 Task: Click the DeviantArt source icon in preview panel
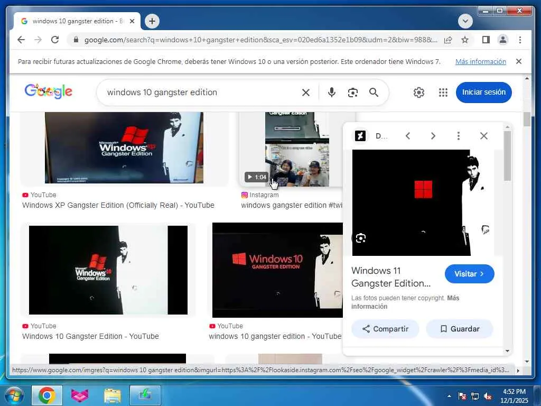[360, 136]
